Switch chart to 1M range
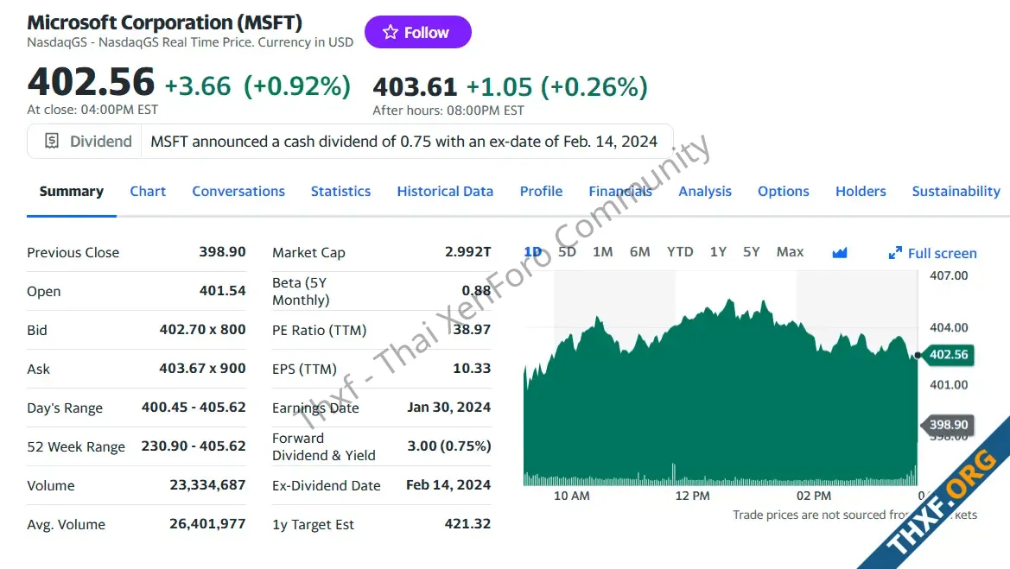Viewport: 1010px width, 569px height. [602, 252]
